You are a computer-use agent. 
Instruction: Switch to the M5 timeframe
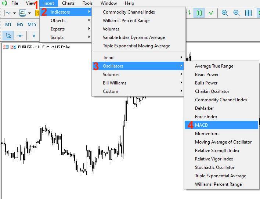pyautogui.click(x=20, y=25)
